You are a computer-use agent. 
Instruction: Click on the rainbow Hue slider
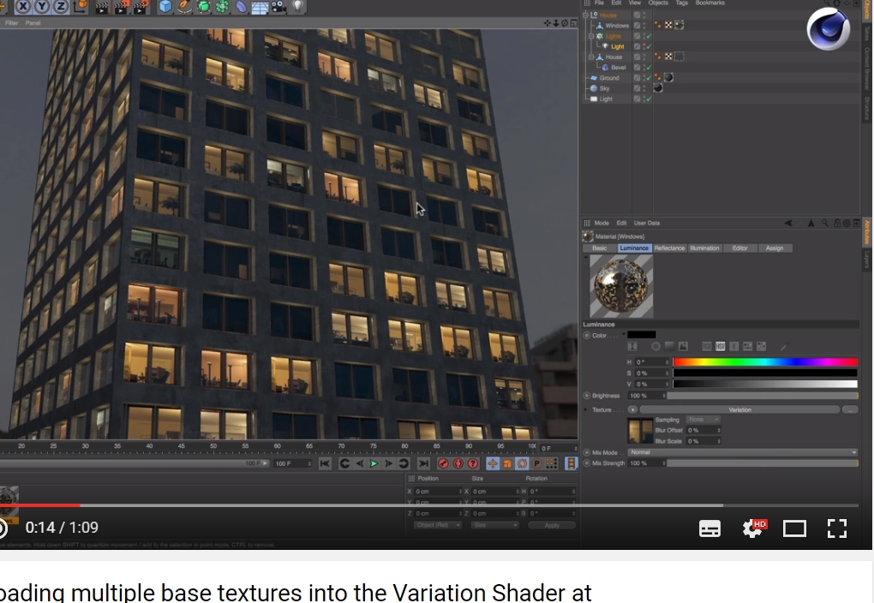coord(764,362)
